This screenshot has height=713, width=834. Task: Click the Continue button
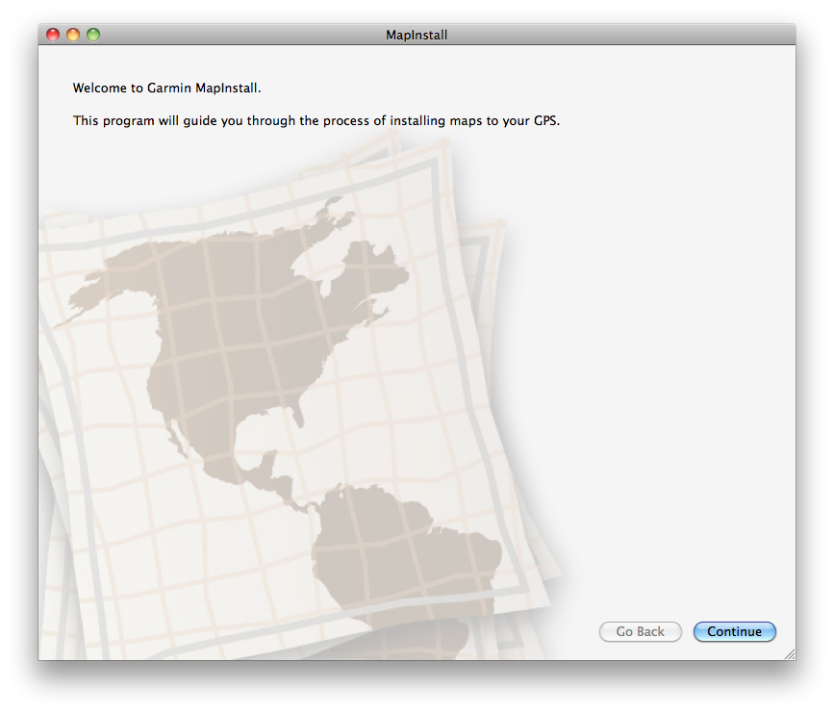coord(735,631)
